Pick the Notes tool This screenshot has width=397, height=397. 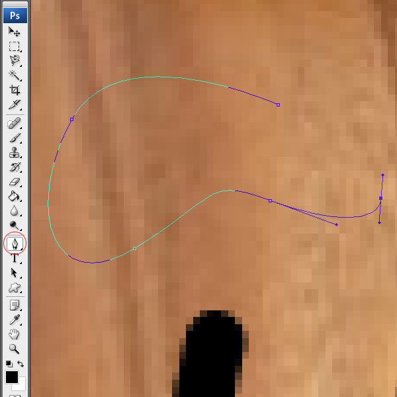point(14,305)
